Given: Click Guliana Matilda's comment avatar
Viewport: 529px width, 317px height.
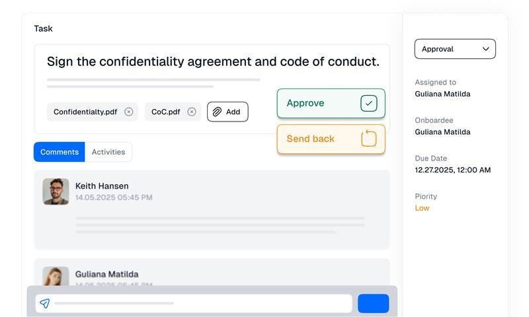Looking at the screenshot, I should [56, 276].
